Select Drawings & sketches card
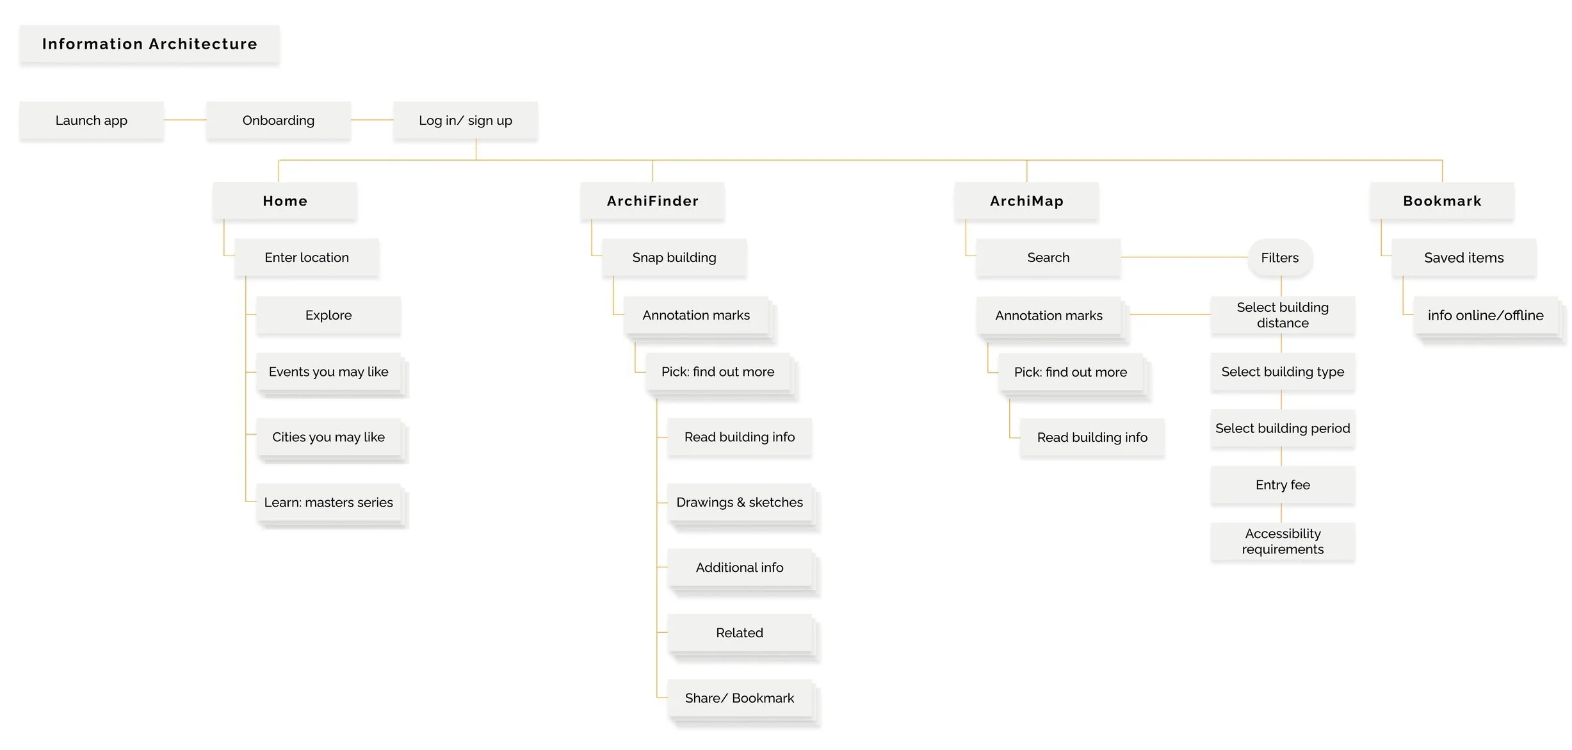The height and width of the screenshot is (750, 1572). click(x=740, y=503)
